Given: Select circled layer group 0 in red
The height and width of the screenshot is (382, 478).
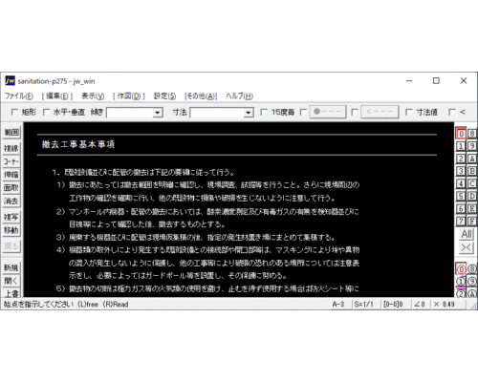Looking at the screenshot, I should [x=461, y=269].
